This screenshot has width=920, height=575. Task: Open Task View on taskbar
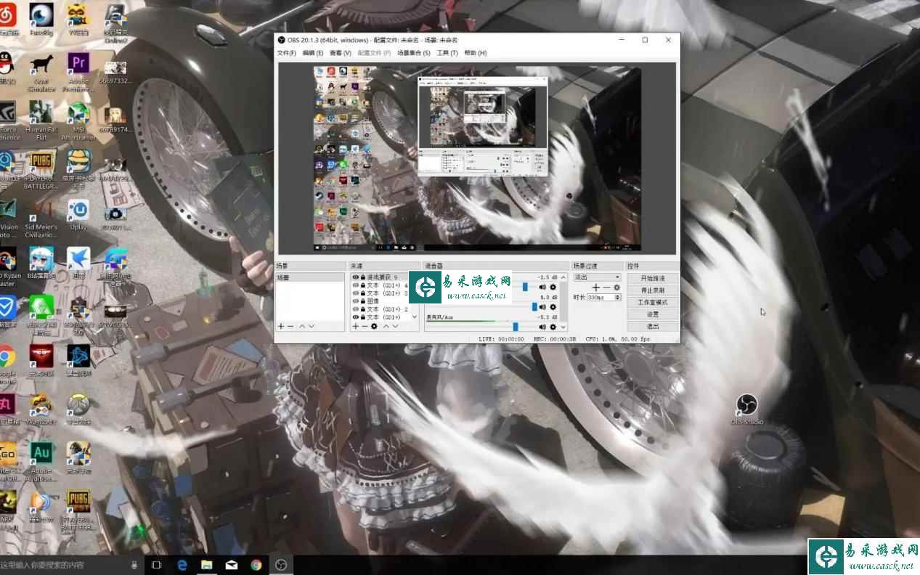point(156,564)
